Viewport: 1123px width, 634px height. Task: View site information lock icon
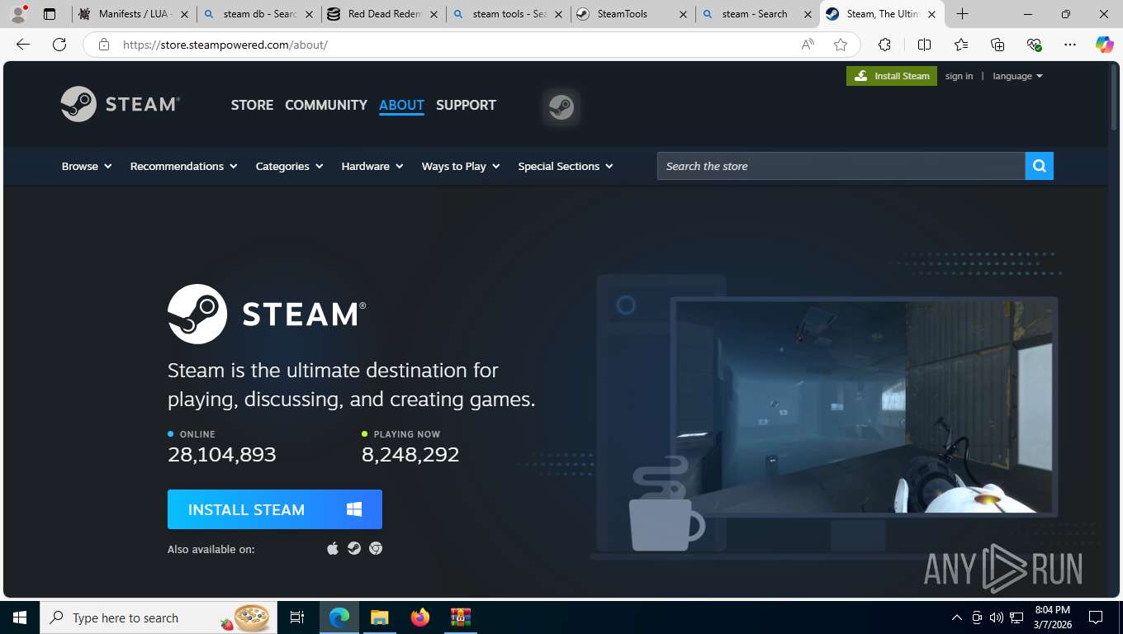pos(104,45)
